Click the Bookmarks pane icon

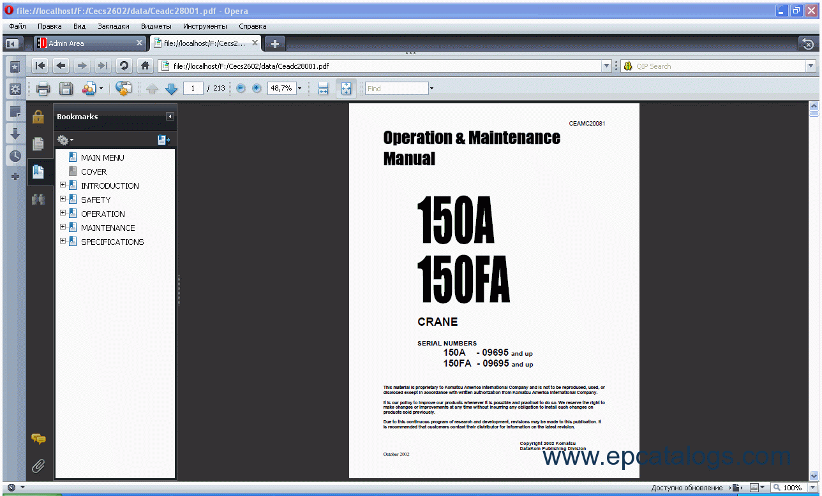38,171
